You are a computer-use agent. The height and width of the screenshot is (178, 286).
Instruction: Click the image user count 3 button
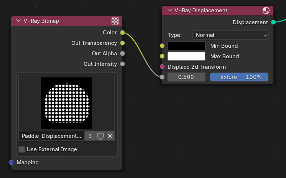click(x=90, y=136)
